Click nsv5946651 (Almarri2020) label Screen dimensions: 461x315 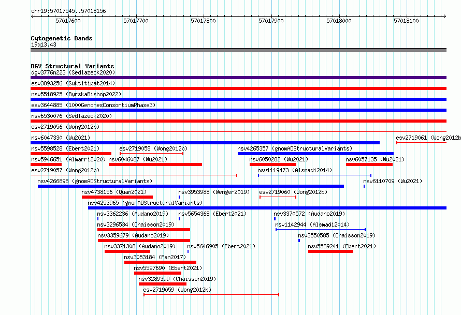tap(68, 159)
